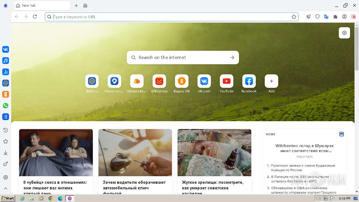Open the extensions puzzle icon
359x202 pixels.
point(335,17)
